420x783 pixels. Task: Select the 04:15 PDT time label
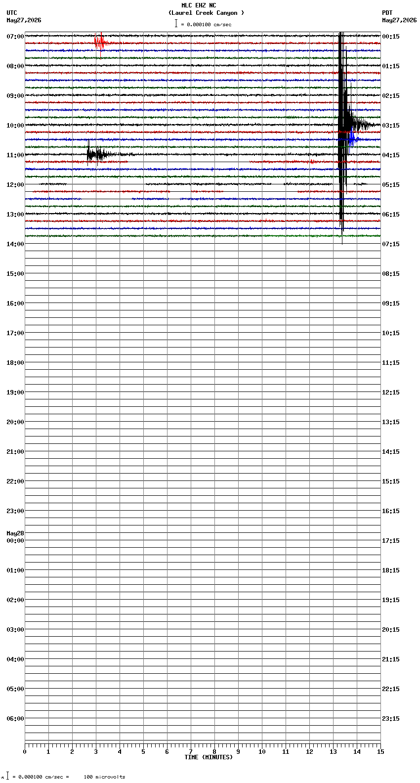tap(391, 155)
